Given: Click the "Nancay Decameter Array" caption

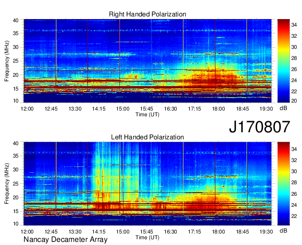Looking at the screenshot, I should (65, 240).
